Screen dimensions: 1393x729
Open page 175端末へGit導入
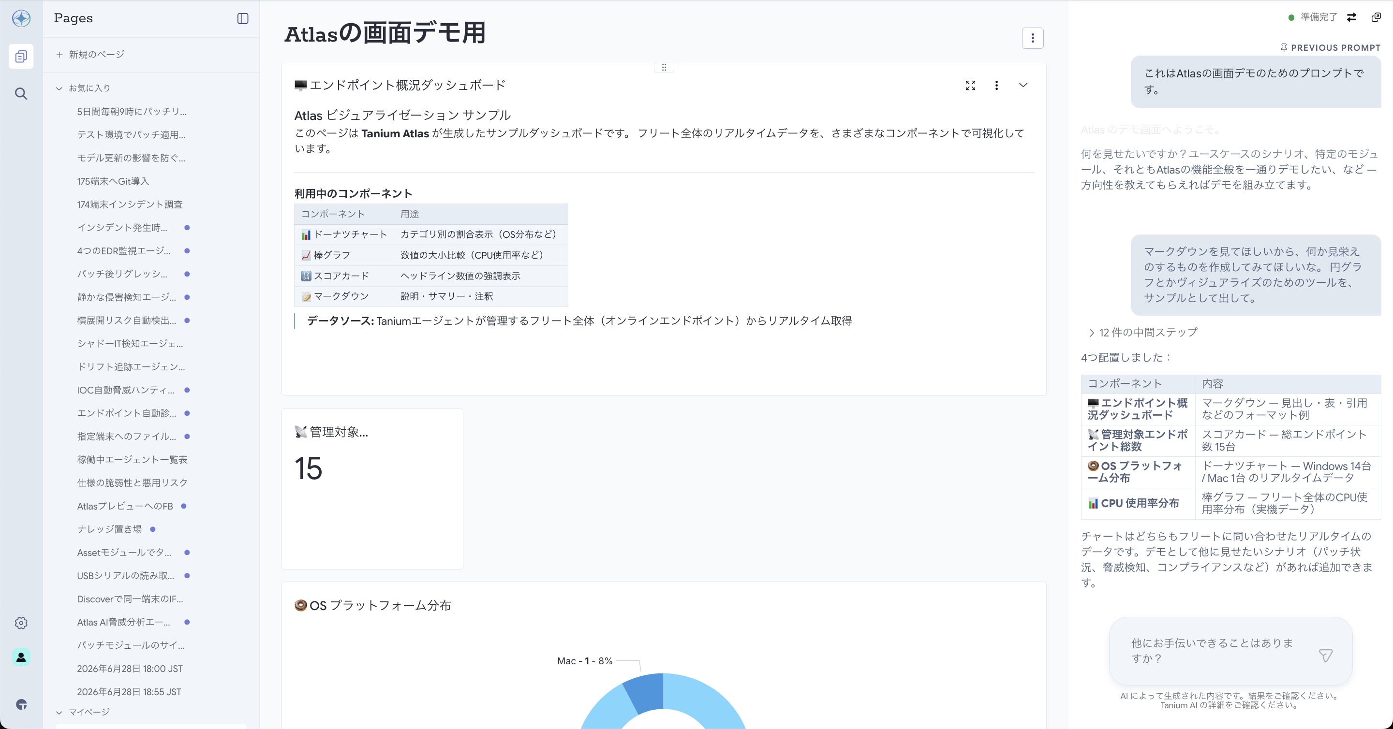tap(113, 181)
